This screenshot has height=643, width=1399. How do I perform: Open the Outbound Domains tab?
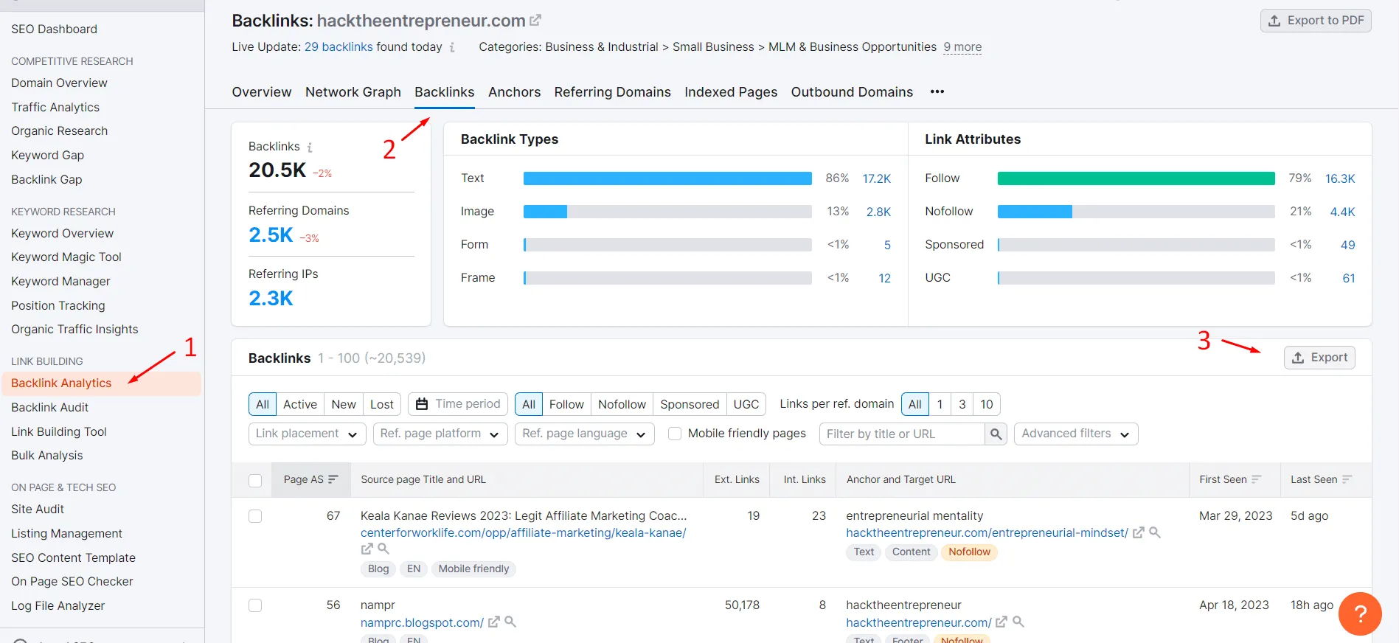852,92
